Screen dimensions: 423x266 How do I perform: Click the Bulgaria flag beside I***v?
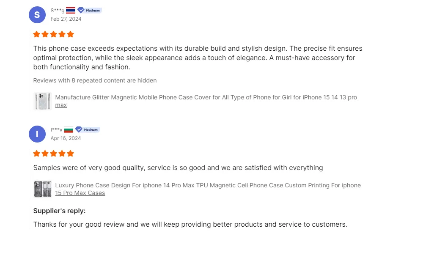(x=69, y=130)
